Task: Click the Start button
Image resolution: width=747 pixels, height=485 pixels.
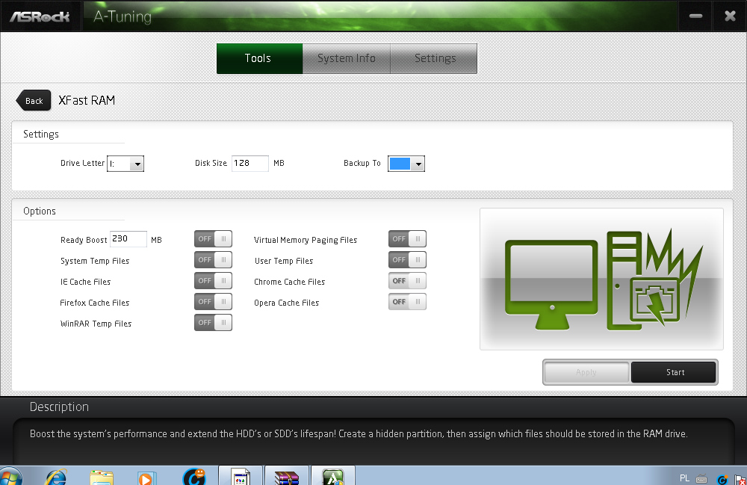Action: (x=674, y=372)
